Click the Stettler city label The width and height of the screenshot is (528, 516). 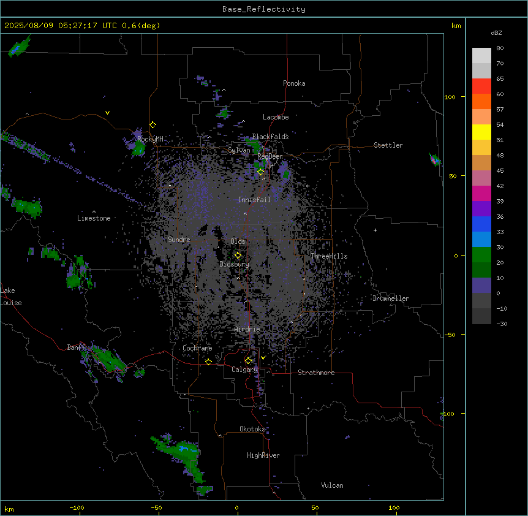point(388,145)
